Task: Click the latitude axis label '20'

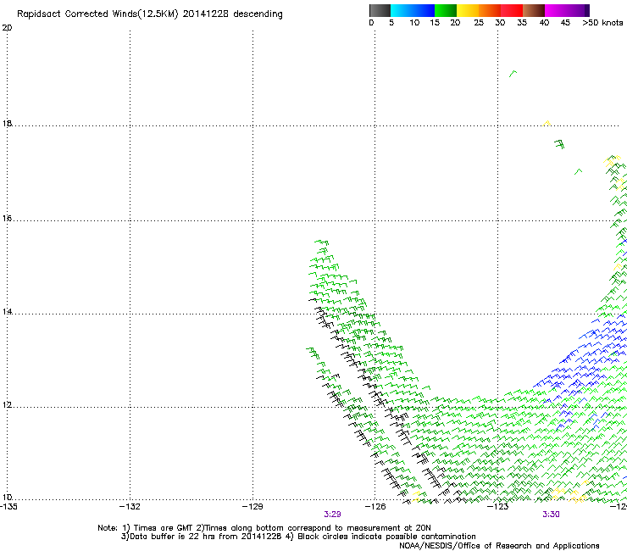Action: coord(7,28)
